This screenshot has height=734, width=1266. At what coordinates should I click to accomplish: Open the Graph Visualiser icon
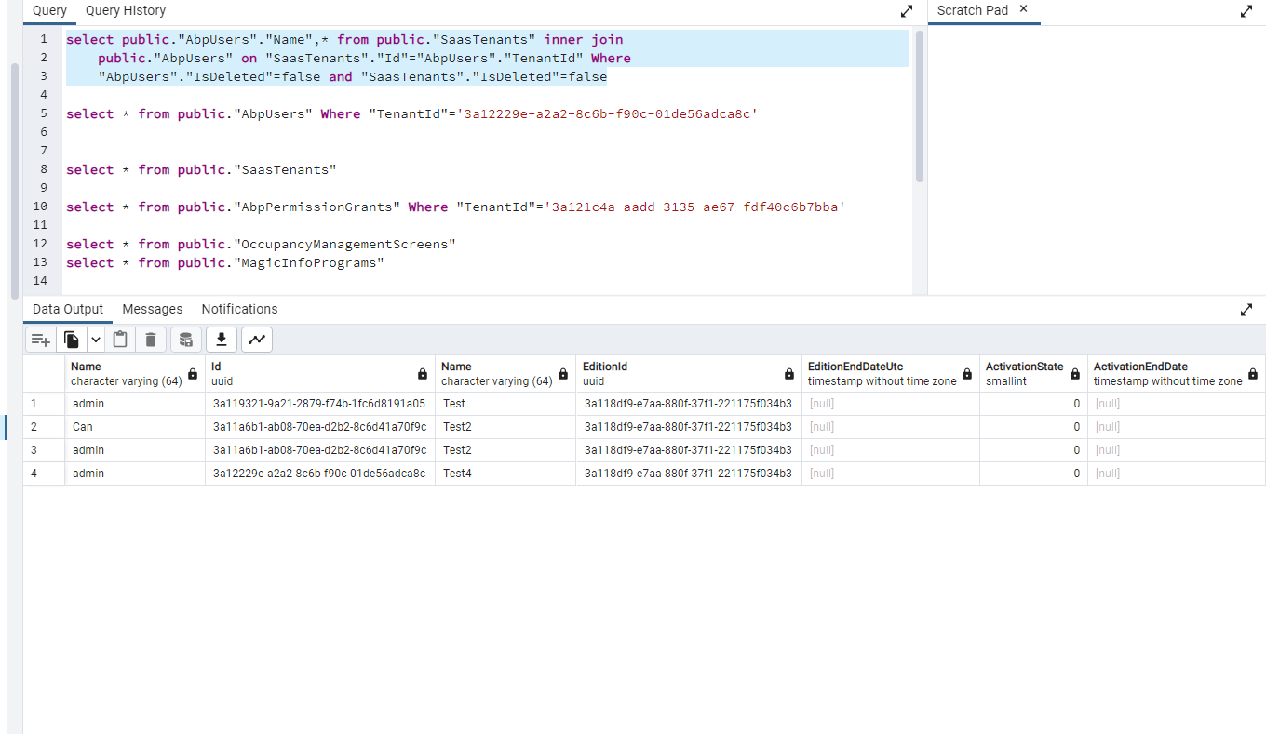pos(257,340)
